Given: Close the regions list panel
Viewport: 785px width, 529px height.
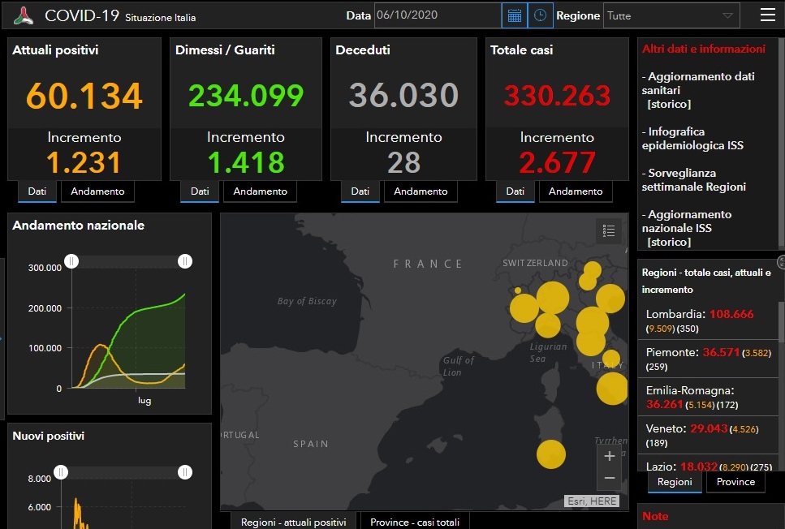Looking at the screenshot, I should tap(781, 261).
